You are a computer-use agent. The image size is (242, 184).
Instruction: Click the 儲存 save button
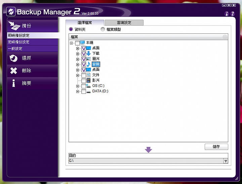(216, 147)
